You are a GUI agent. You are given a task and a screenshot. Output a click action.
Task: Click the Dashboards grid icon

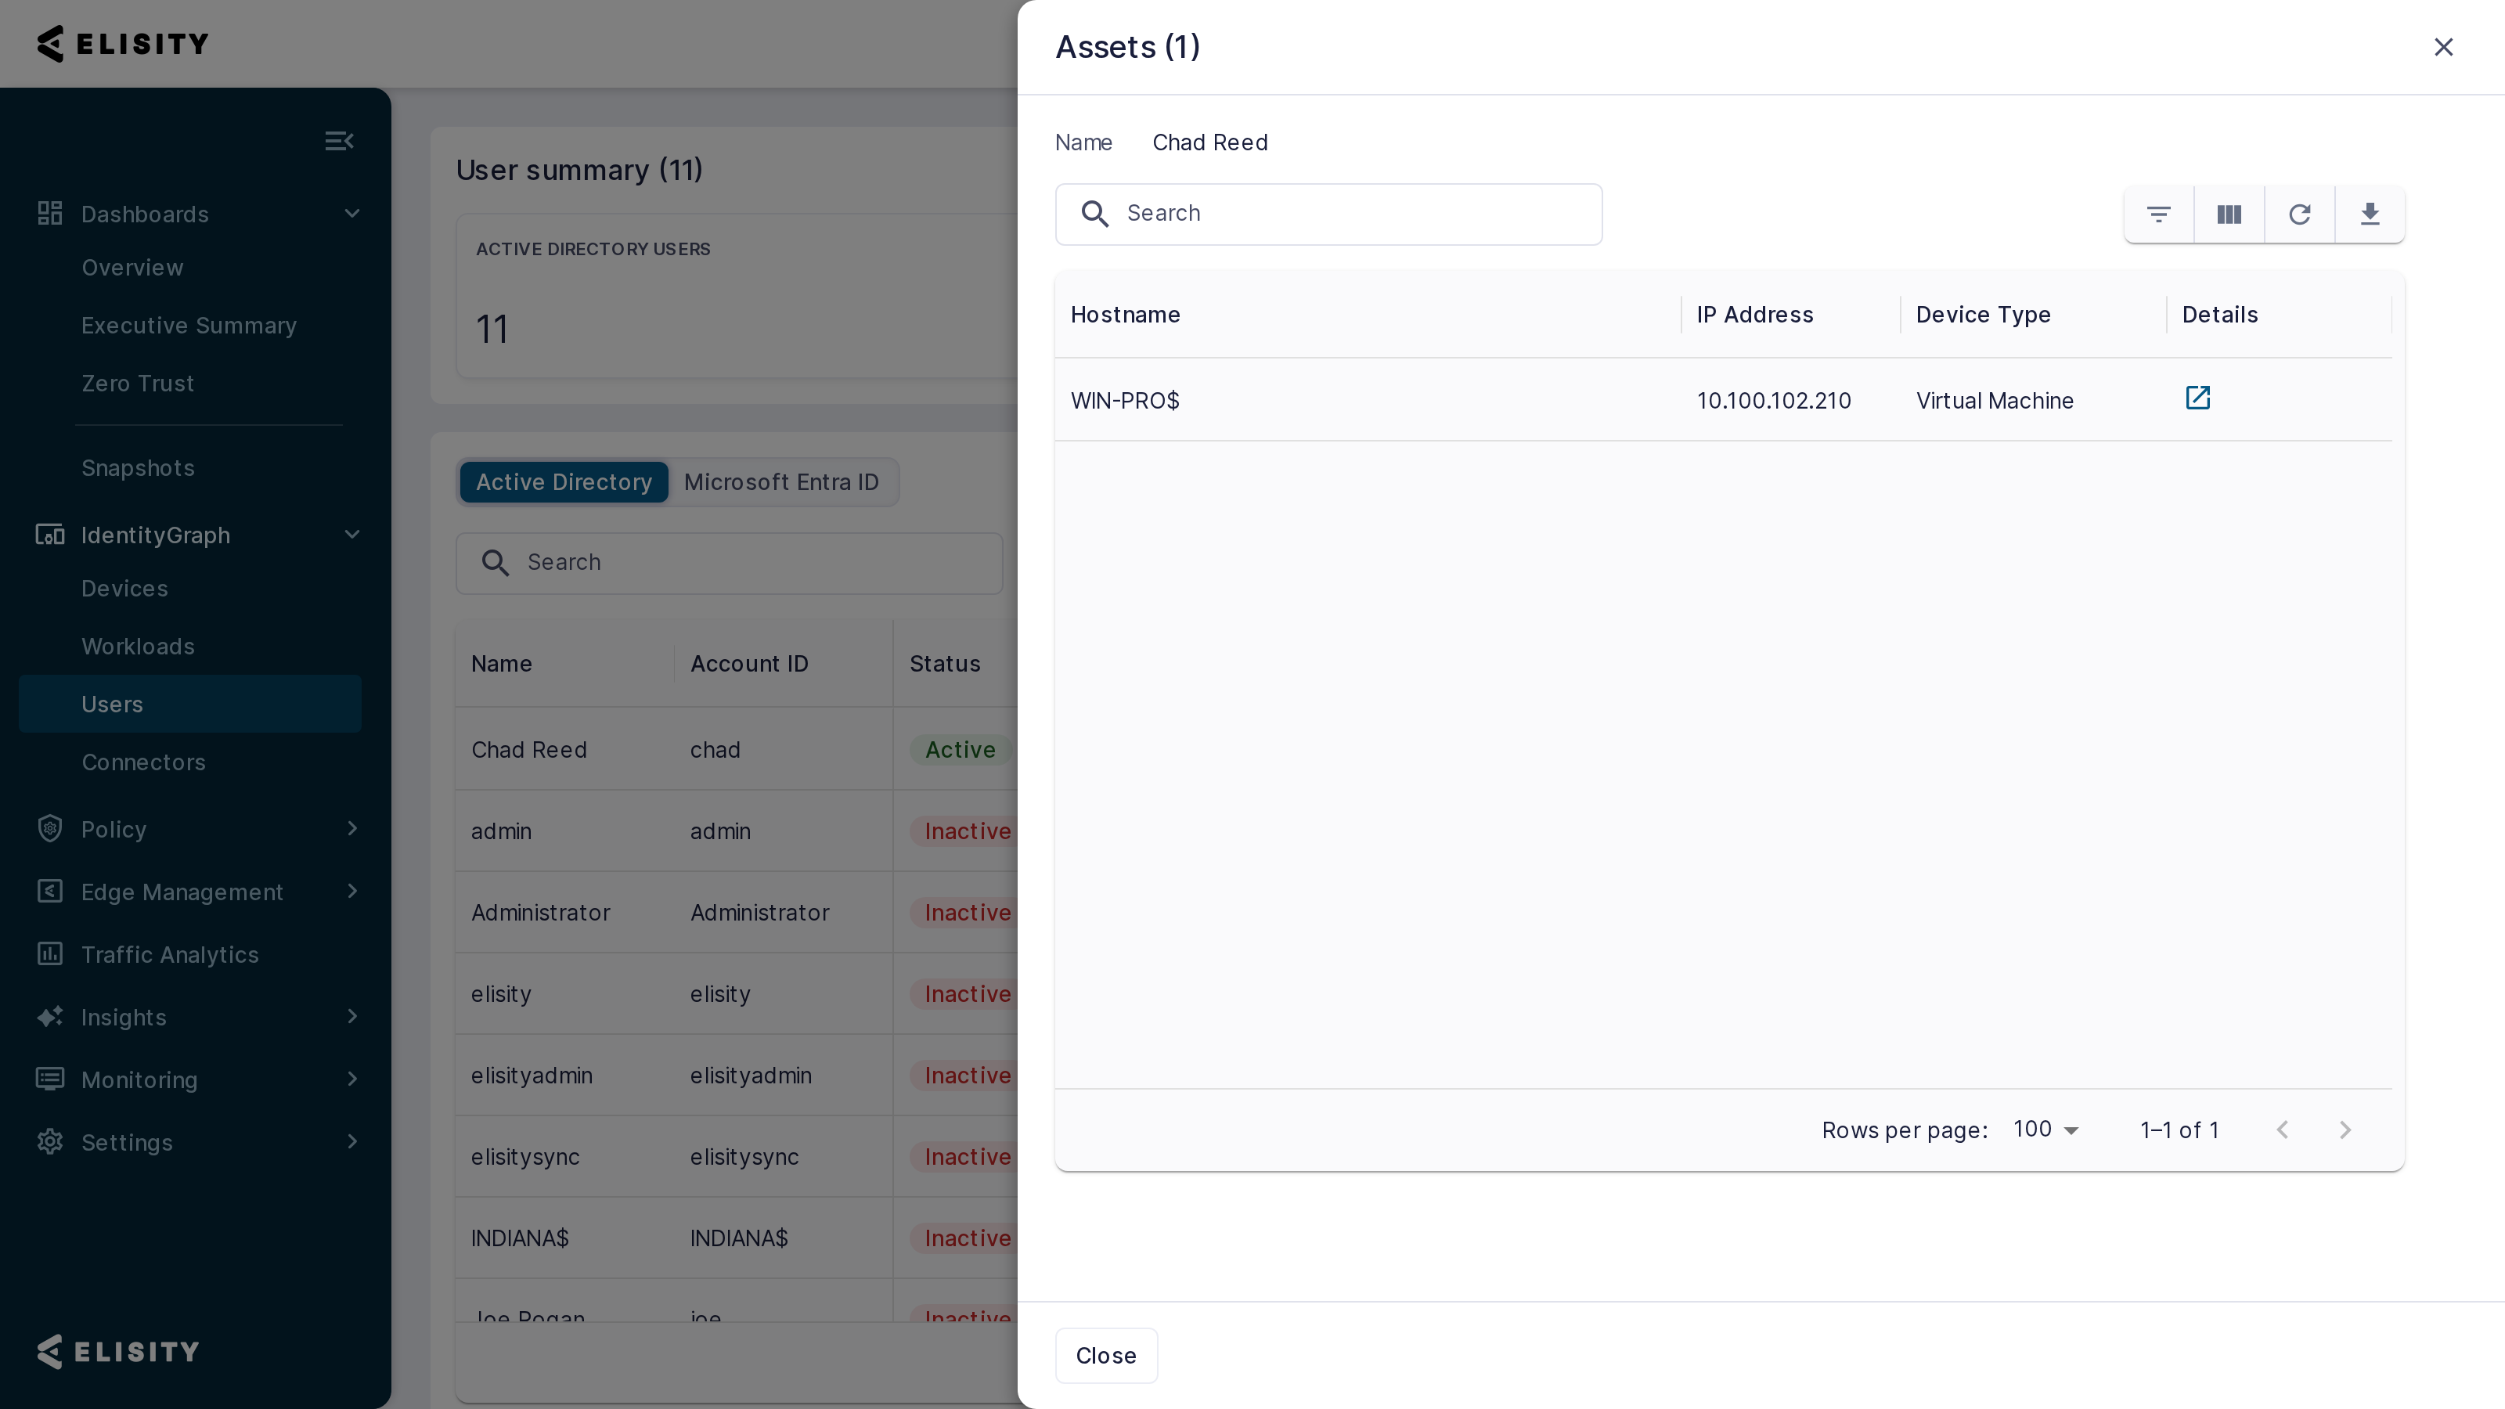point(49,213)
